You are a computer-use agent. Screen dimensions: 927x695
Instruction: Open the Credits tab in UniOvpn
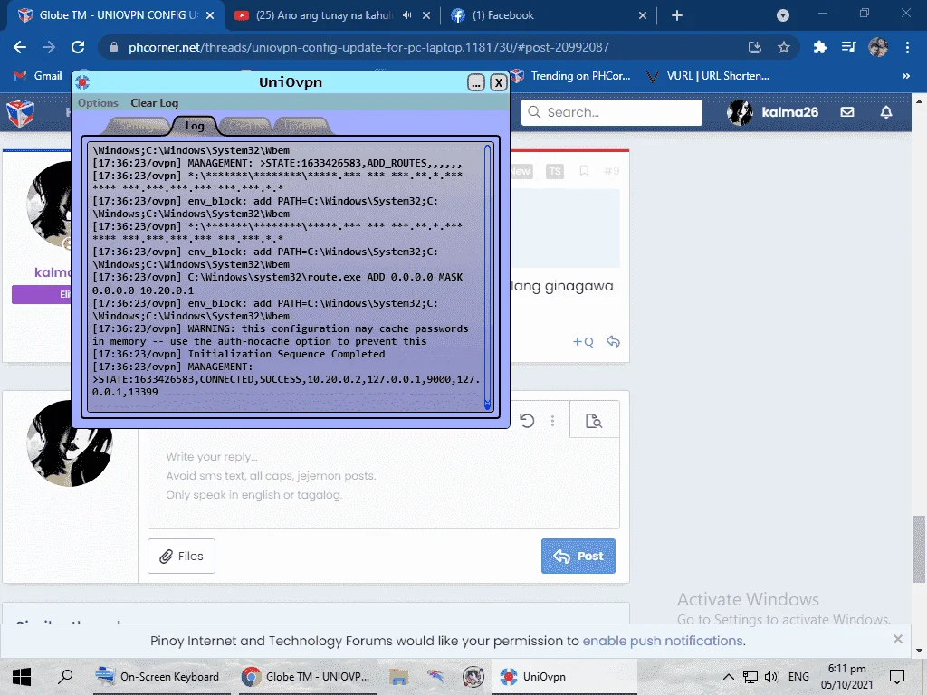[246, 125]
